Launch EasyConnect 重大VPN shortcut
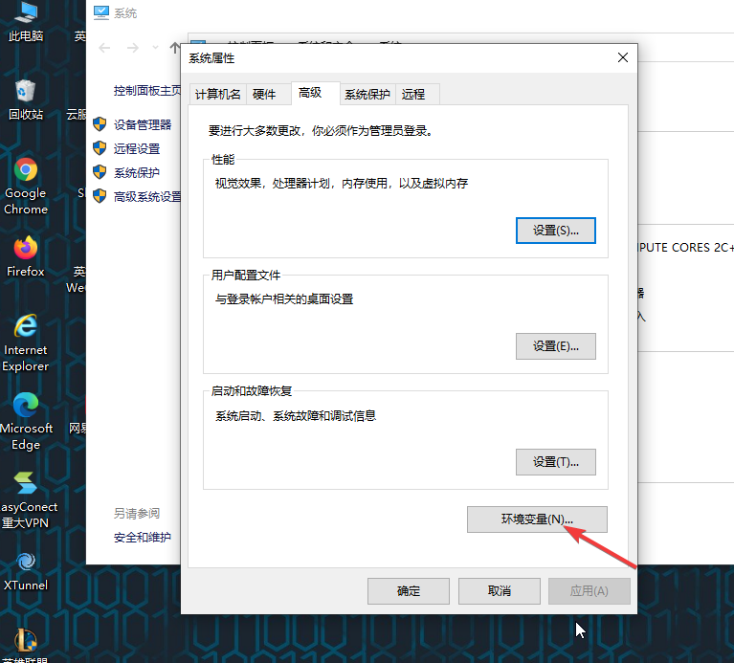This screenshot has width=734, height=663. (x=27, y=499)
